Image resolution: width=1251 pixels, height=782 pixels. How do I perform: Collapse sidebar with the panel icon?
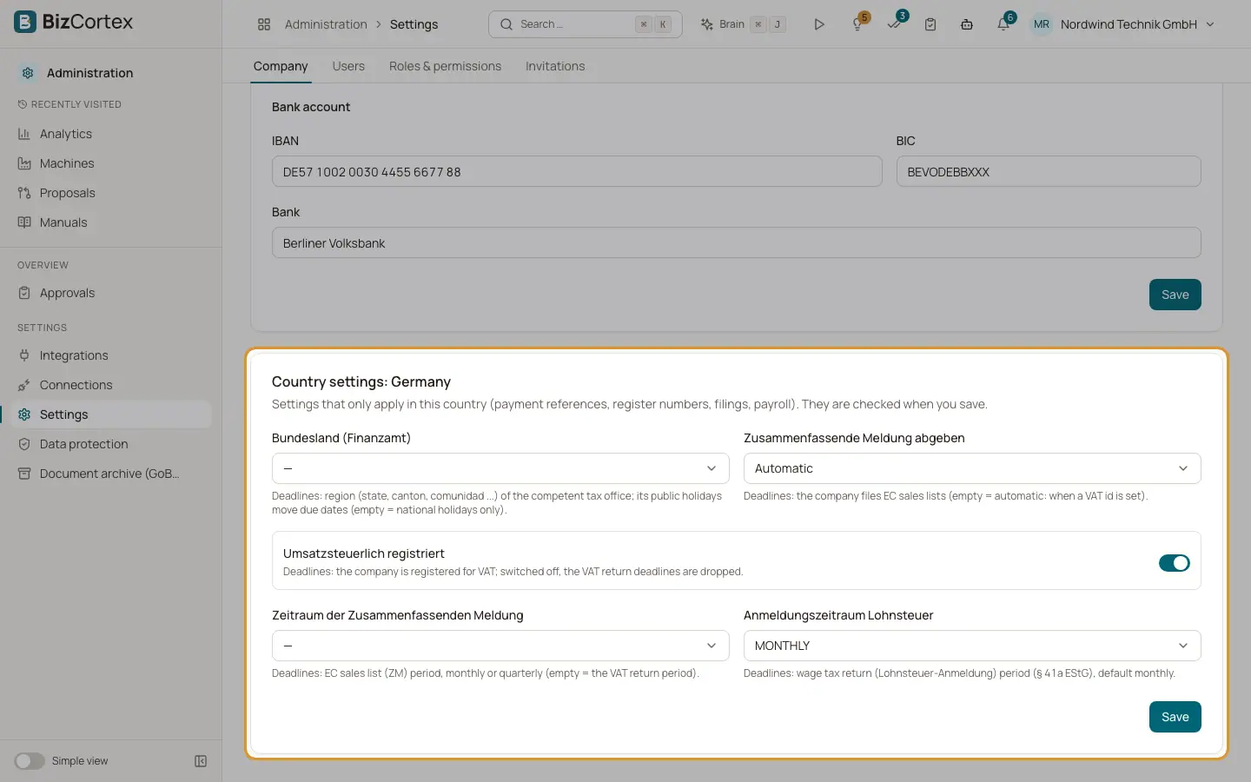point(201,761)
